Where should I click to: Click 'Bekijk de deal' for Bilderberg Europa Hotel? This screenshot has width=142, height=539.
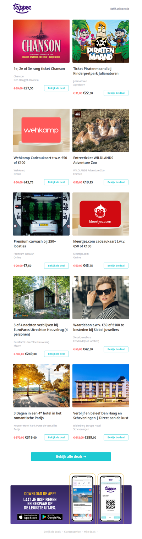point(116,437)
